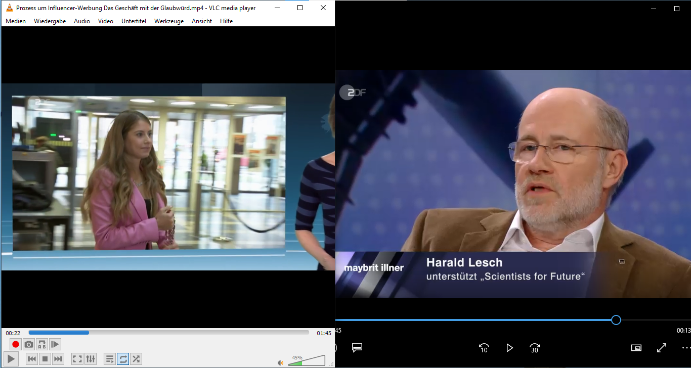Open the more options ellipsis menu
This screenshot has width=691, height=368.
tap(685, 348)
